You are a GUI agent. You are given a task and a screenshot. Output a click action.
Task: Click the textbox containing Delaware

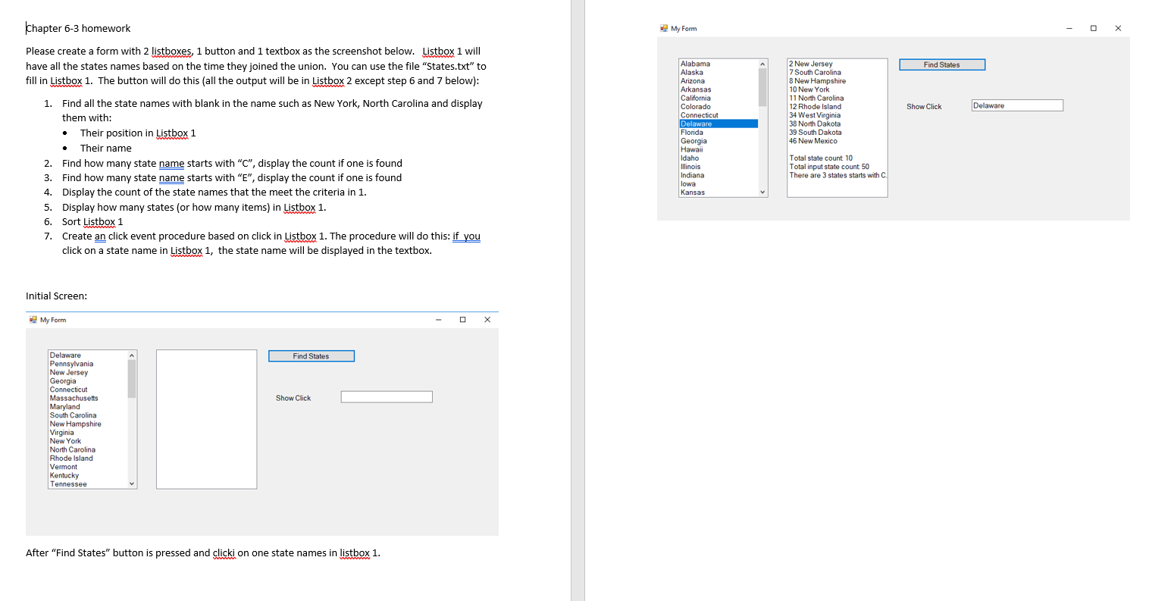pos(1017,105)
